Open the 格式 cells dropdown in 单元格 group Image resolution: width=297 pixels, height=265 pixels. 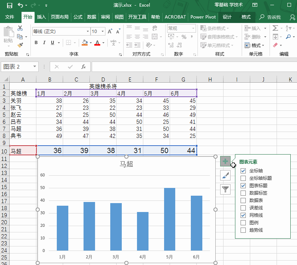(x=254, y=45)
